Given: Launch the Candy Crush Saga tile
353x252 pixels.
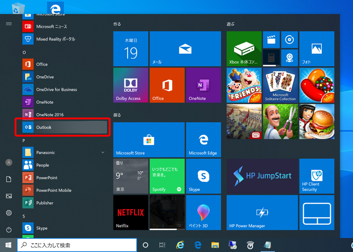Looking at the screenshot, I should (x=317, y=85).
